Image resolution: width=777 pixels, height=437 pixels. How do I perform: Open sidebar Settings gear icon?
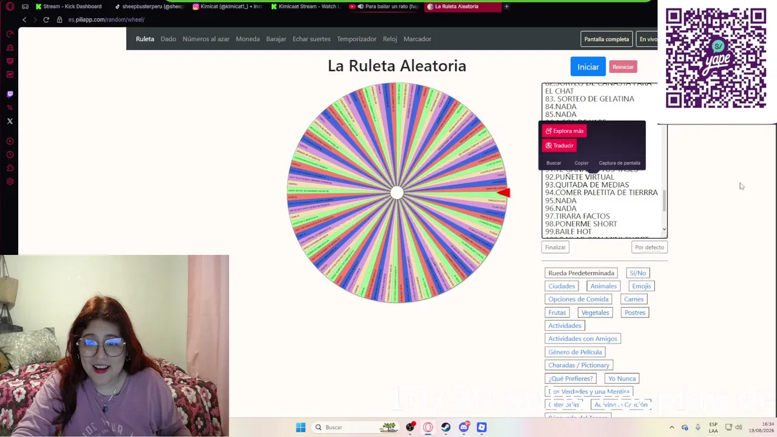pos(10,181)
